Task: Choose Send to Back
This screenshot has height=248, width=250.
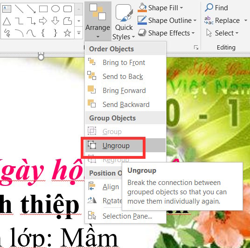Action: click(x=125, y=77)
